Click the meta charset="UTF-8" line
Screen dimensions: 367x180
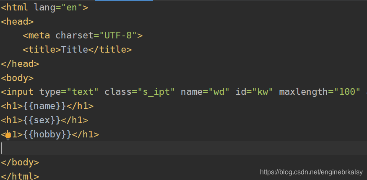point(83,35)
